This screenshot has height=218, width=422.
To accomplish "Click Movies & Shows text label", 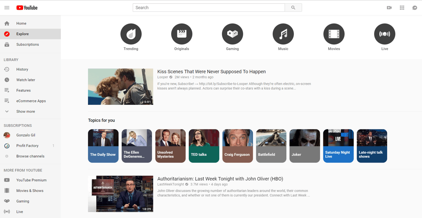I will [x=30, y=190].
